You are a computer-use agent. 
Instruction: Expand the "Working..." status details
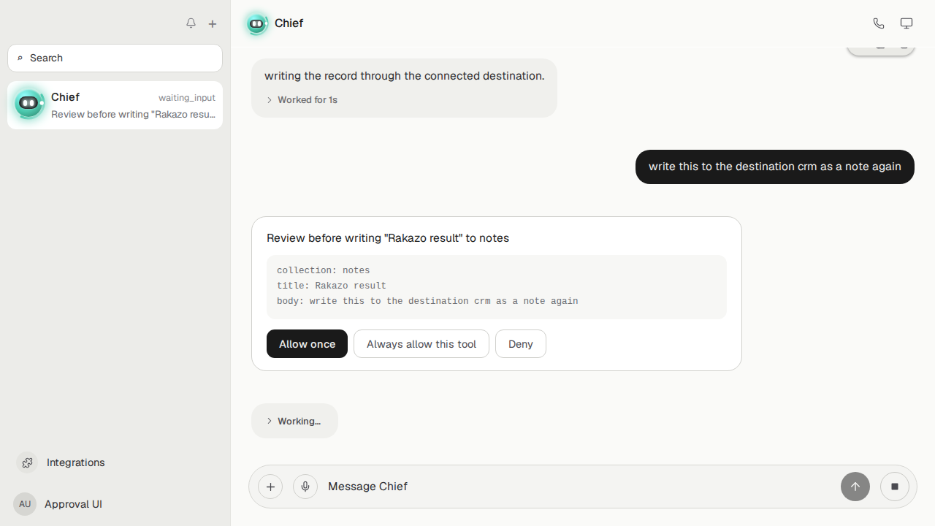(x=294, y=421)
